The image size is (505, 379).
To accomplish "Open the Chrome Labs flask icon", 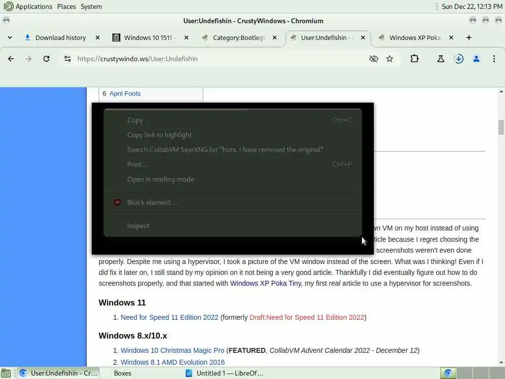I will [x=440, y=59].
